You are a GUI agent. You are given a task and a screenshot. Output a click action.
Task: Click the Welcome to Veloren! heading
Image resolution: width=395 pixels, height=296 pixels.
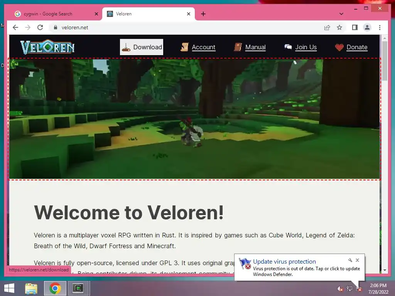[x=129, y=213]
